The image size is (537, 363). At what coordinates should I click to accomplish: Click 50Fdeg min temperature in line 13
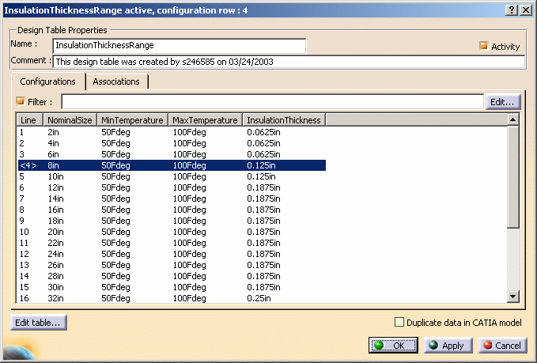(x=115, y=265)
